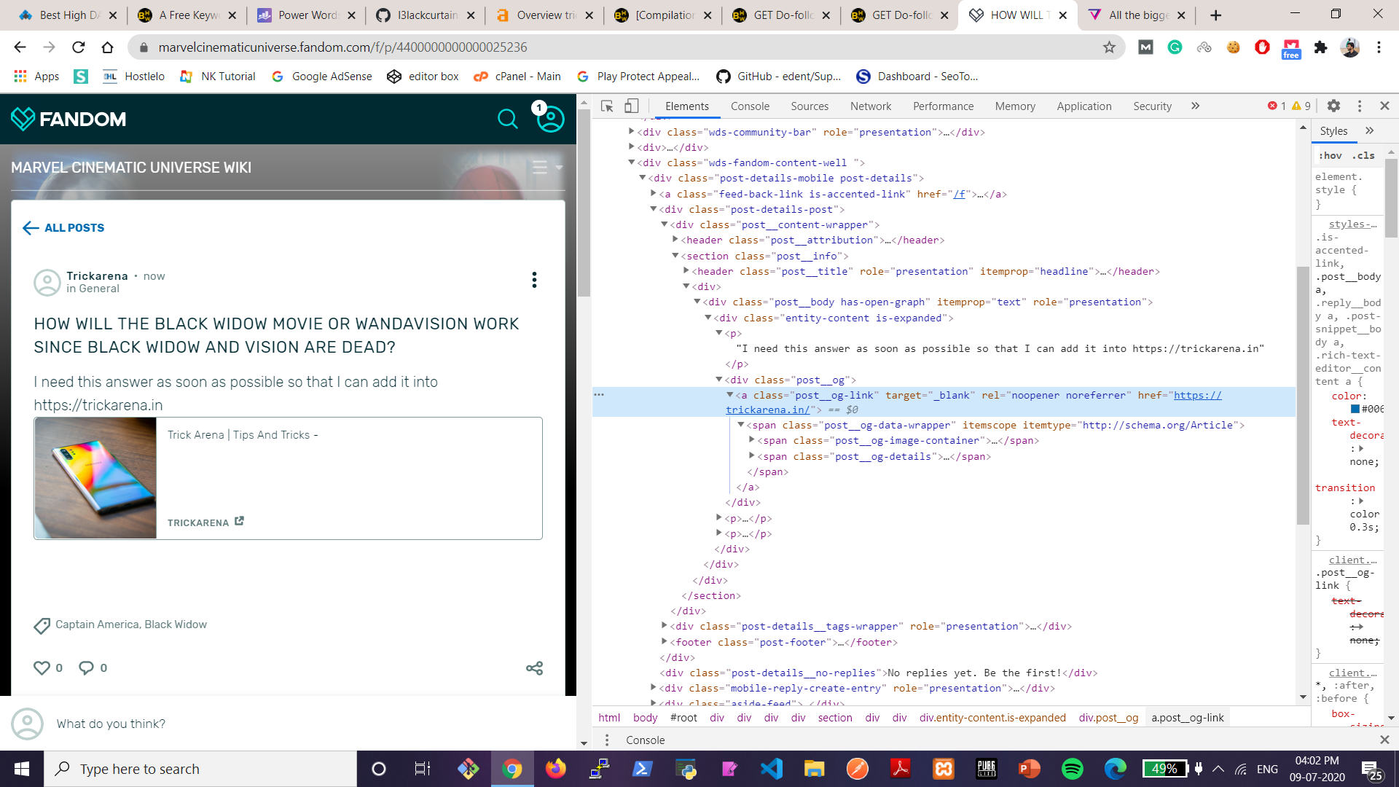This screenshot has width=1399, height=787.
Task: Switch to the Console tab
Action: coord(750,106)
